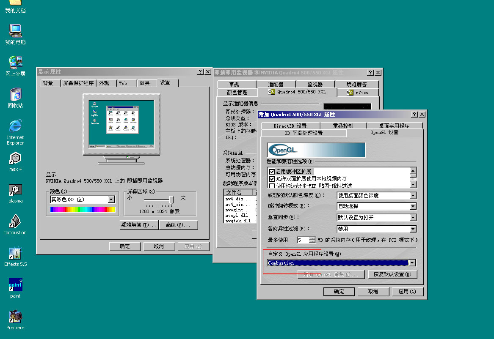The height and width of the screenshot is (339, 494).
Task: Click the 文件名 column header
Action: coord(238,192)
